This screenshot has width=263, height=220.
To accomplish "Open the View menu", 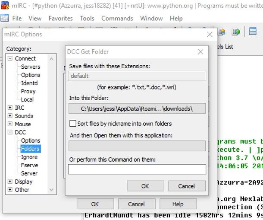I will (x=35, y=18).
